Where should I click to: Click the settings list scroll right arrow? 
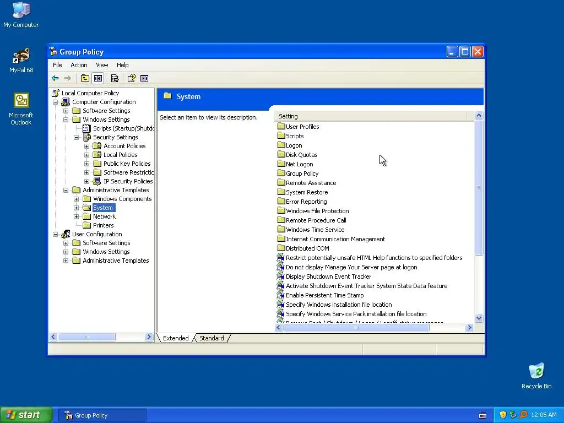click(x=469, y=327)
